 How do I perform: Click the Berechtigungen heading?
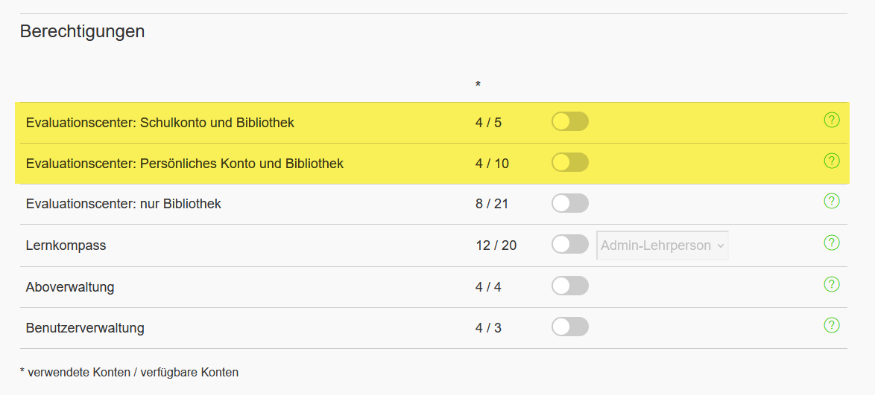pyautogui.click(x=82, y=32)
